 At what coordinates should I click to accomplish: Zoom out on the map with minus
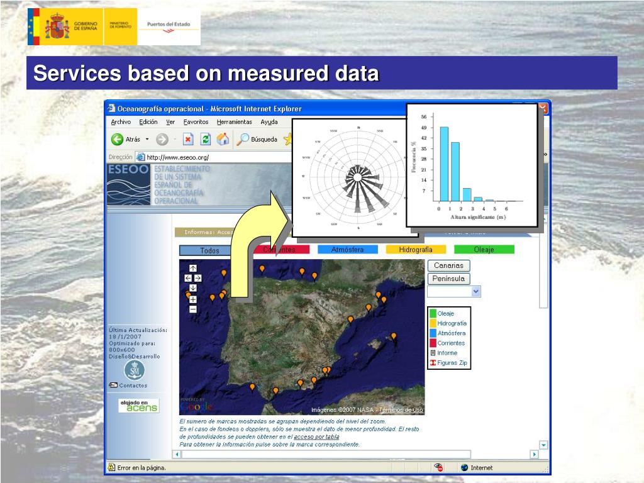[x=193, y=309]
